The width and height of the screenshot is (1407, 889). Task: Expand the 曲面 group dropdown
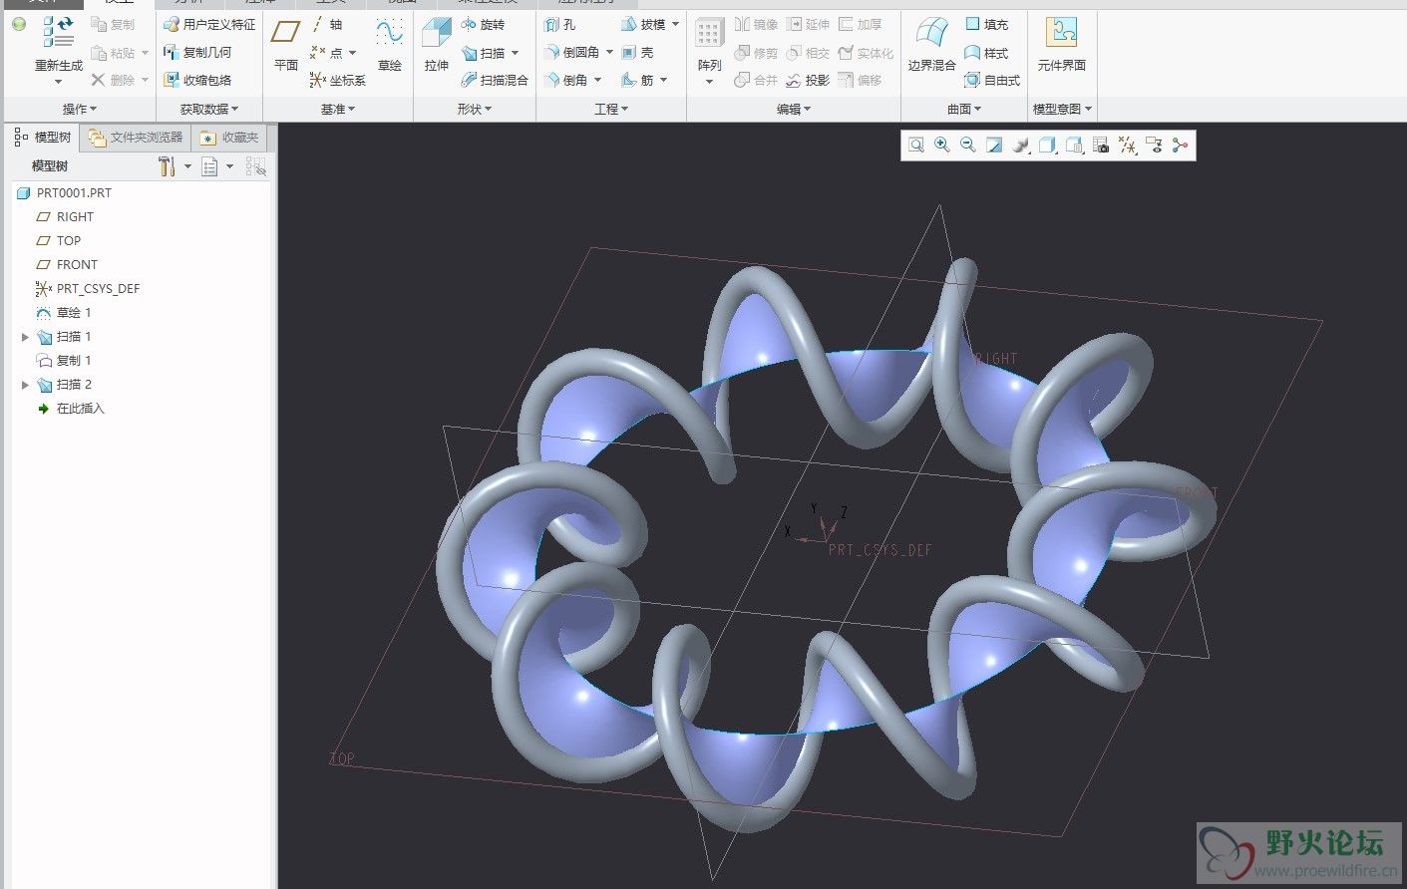click(964, 109)
